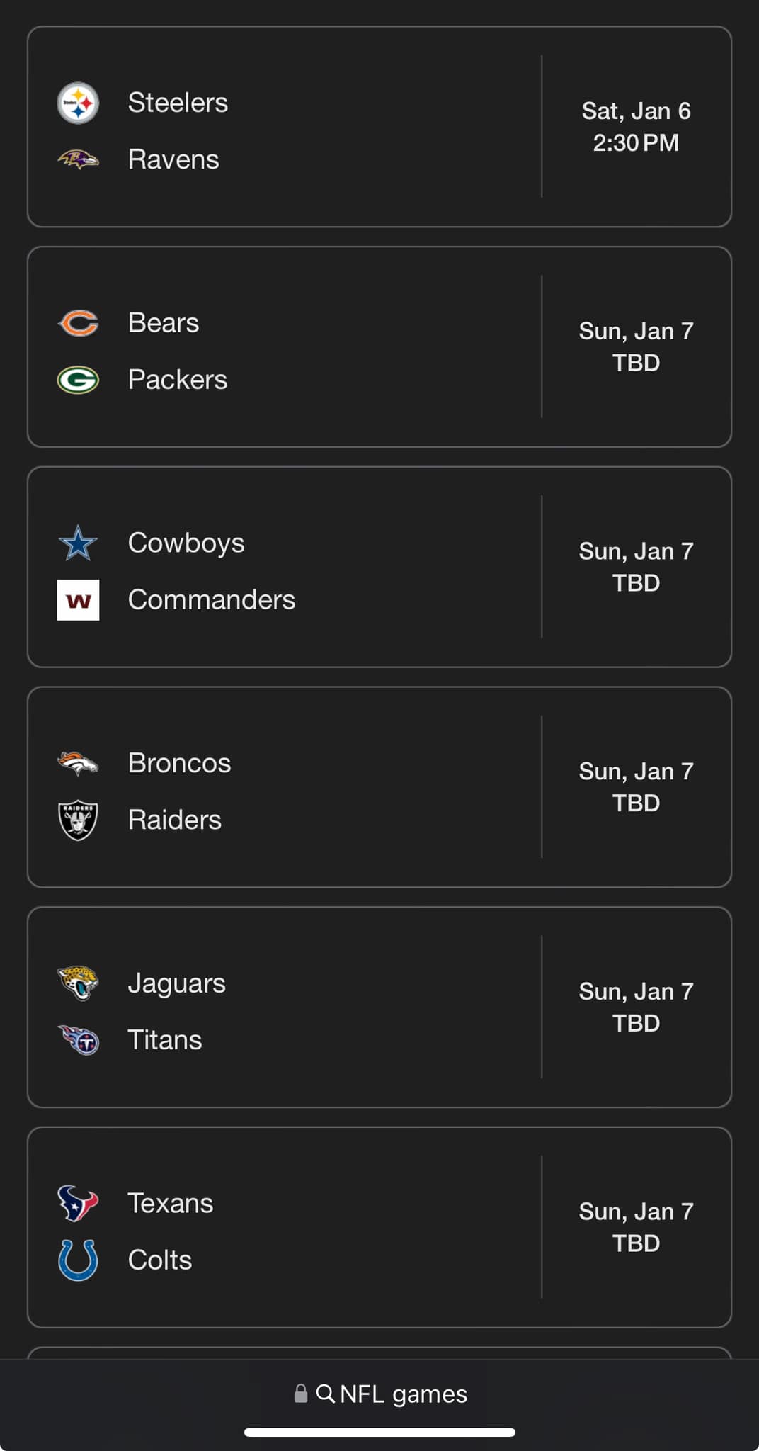Screen dimensions: 759x1451
Task: Open Sat, Jan 6 2:30 PM game details
Action: [x=636, y=127]
